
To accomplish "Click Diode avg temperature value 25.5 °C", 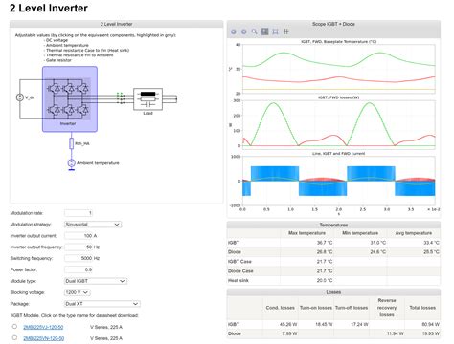I will [431, 252].
